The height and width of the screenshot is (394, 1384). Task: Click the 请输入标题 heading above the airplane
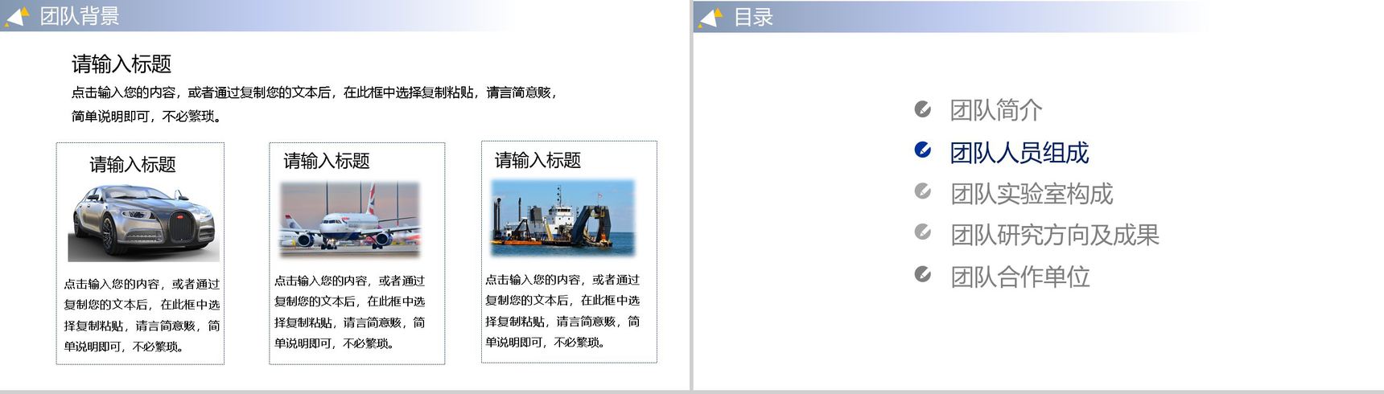point(327,162)
